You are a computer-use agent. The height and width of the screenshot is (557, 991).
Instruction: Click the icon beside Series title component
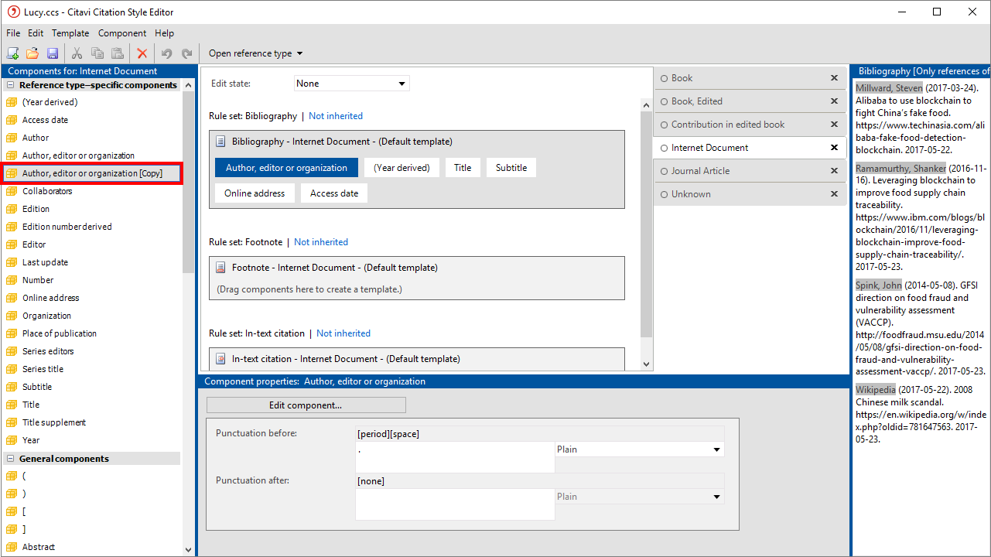point(11,369)
